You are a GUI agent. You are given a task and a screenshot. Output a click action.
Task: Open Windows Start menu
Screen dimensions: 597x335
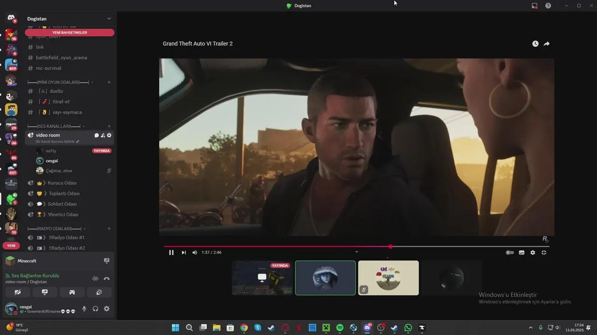click(175, 328)
